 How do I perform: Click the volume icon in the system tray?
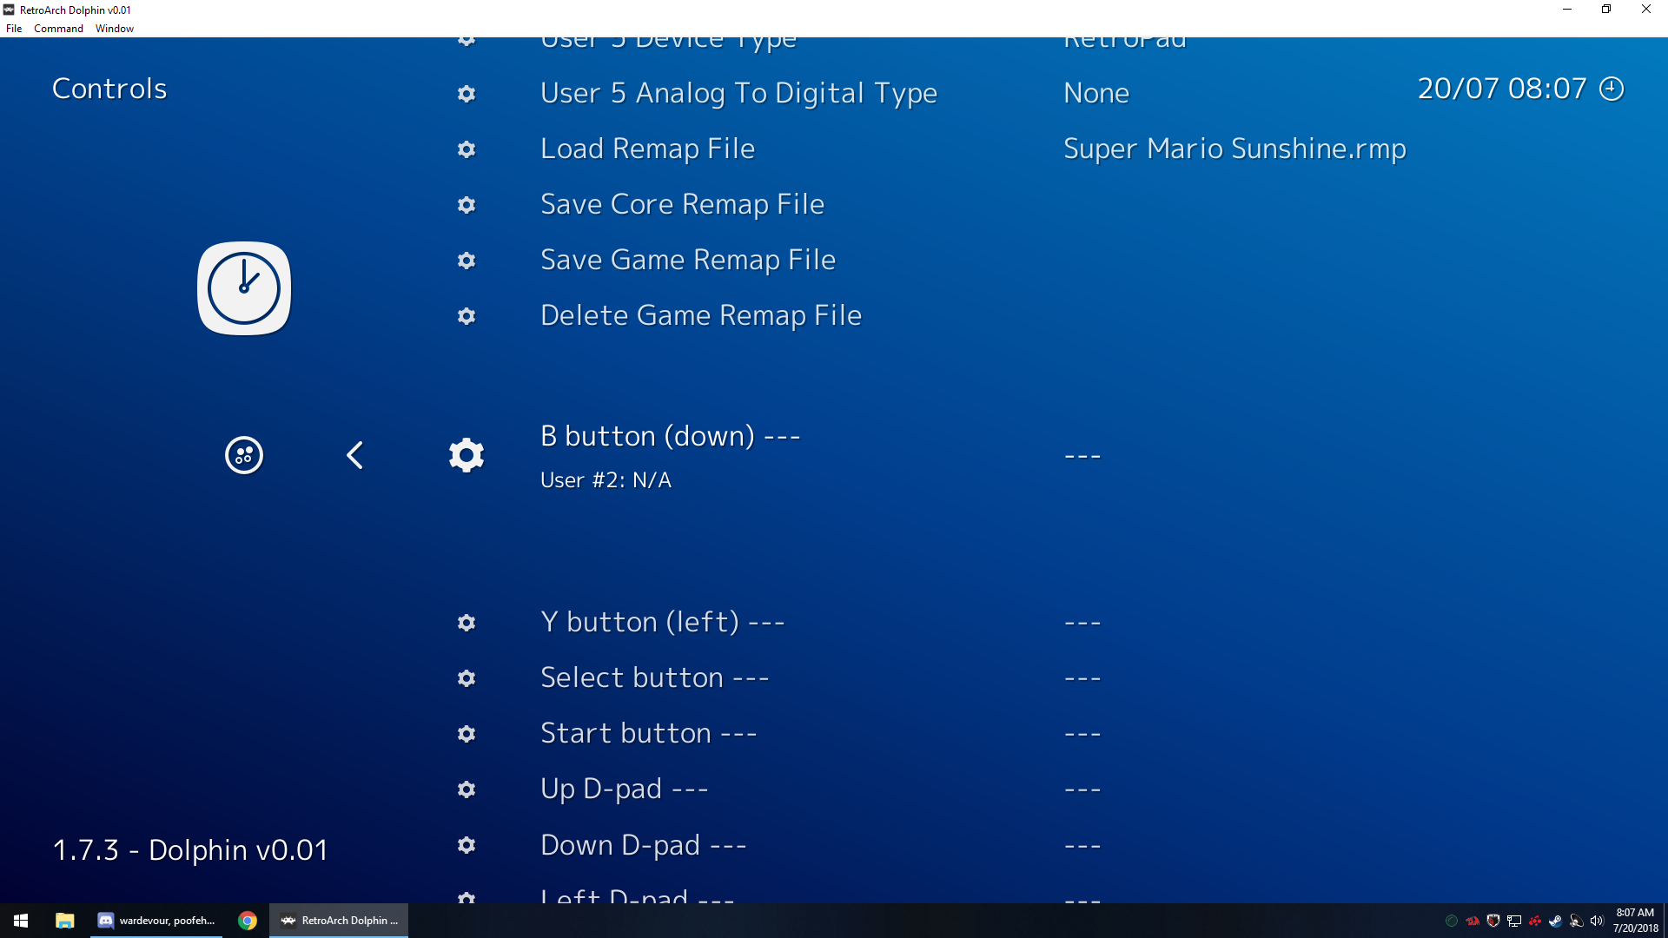click(1597, 921)
